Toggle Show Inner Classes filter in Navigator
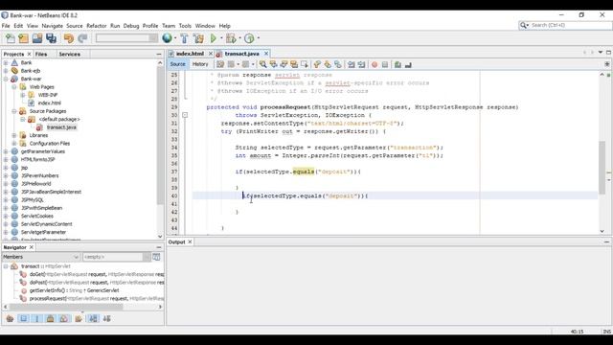613x345 pixels. 63,319
